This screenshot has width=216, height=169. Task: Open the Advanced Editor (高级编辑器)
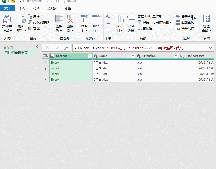[x=39, y=22]
